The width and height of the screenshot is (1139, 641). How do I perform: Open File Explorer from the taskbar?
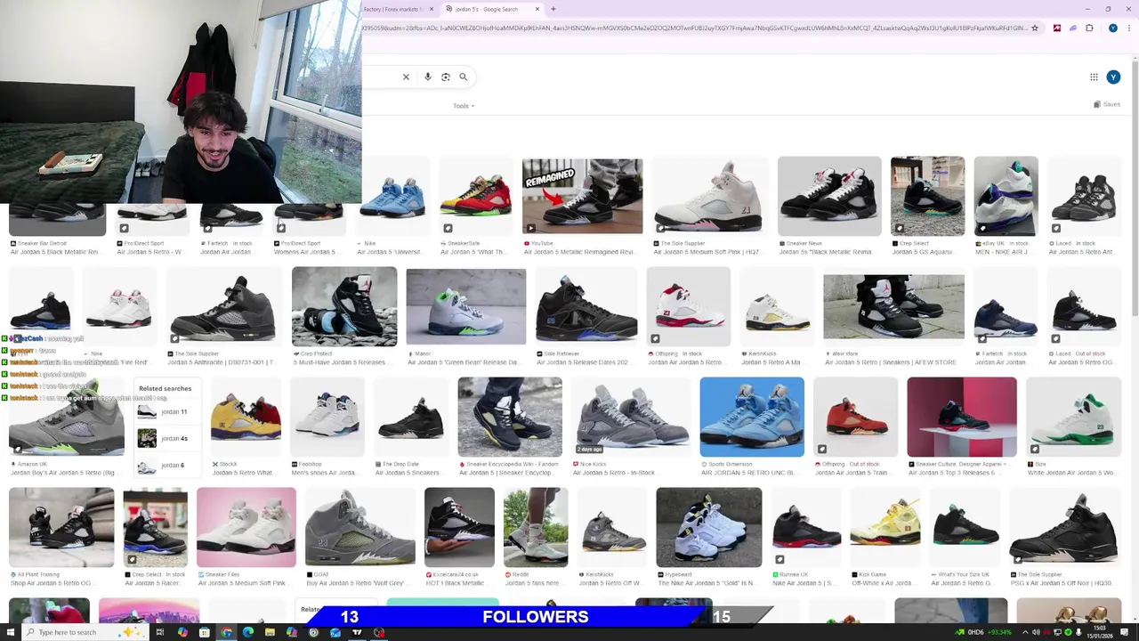pyautogui.click(x=270, y=633)
